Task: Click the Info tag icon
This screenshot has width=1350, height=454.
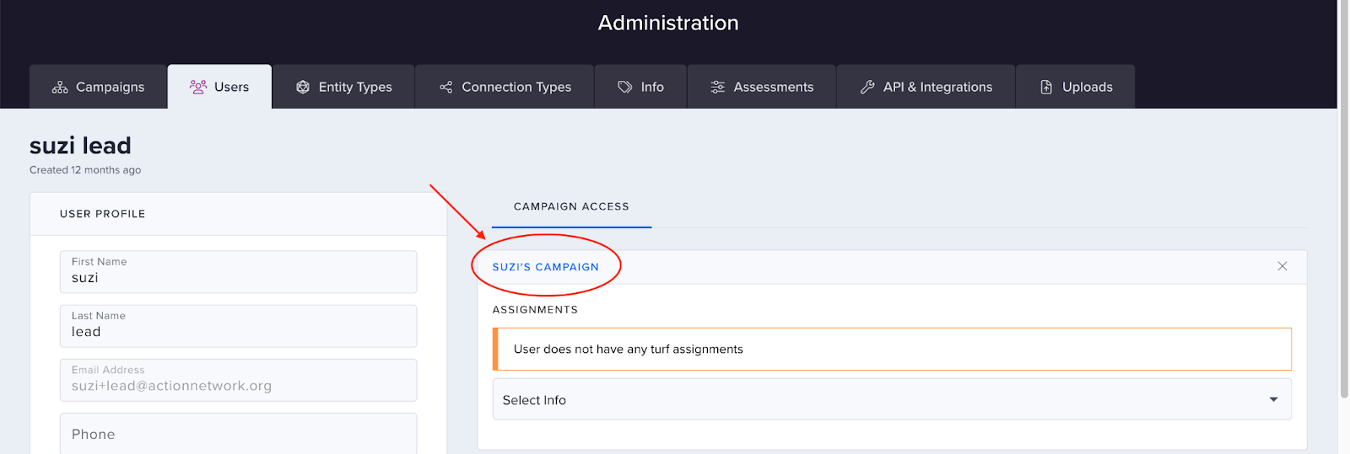Action: 625,88
